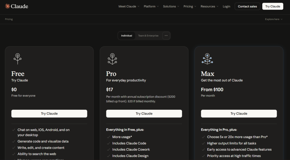Viewport: 290px width, 160px height.
Task: Click the 'Everything in Pro, plus:' text
Action: coord(219,130)
